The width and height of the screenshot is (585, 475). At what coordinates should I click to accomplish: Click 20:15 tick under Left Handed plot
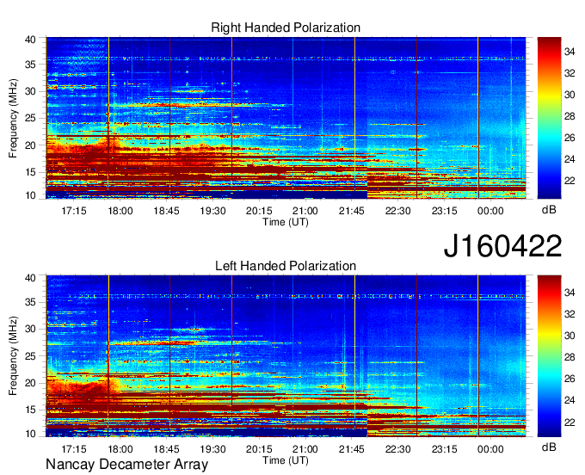(x=259, y=449)
